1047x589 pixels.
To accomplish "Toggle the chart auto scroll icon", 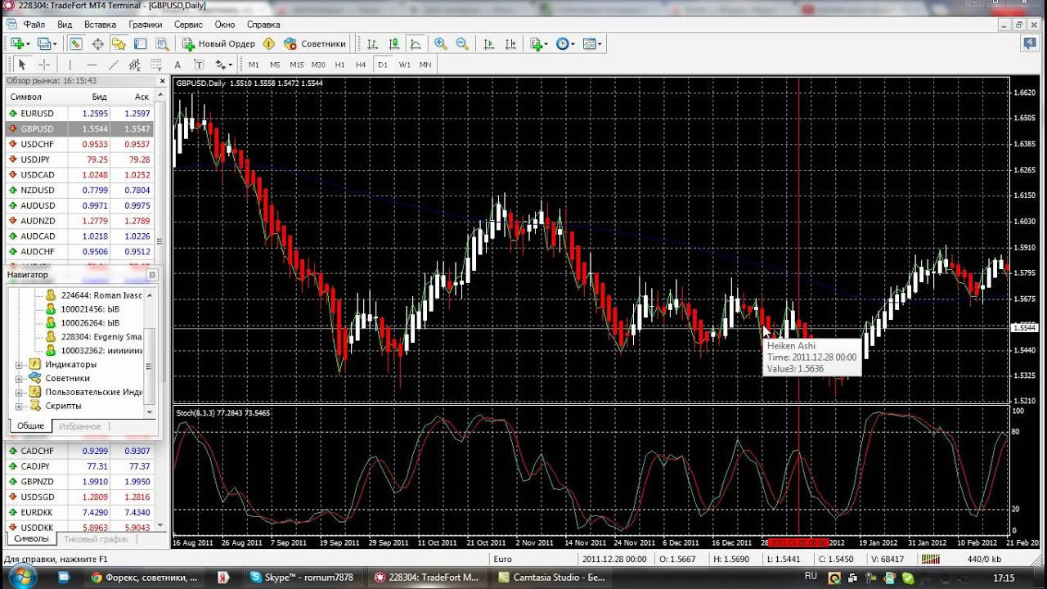I will pyautogui.click(x=489, y=43).
